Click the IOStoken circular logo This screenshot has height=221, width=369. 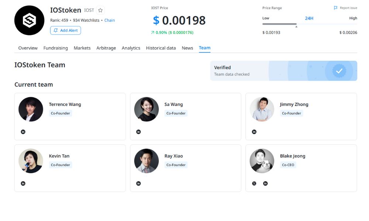click(29, 20)
